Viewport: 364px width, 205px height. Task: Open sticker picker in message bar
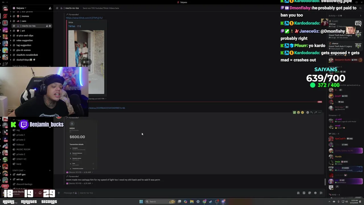[310, 193]
